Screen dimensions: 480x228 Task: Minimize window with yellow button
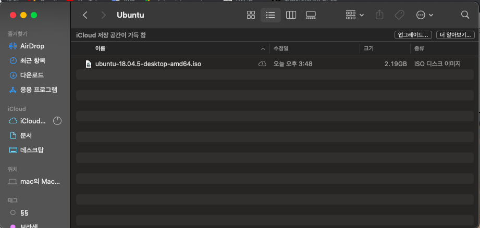point(23,15)
